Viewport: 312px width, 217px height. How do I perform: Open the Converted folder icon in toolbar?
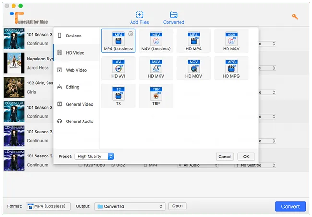pos(173,15)
